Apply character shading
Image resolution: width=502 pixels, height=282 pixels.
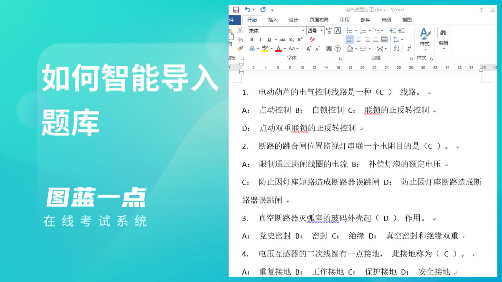click(x=329, y=49)
